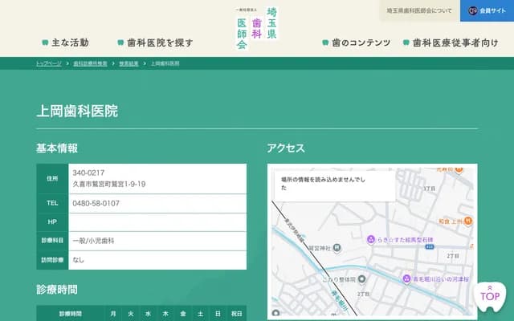Click the アクセス heading
Image resolution: width=514 pixels, height=321 pixels.
[x=286, y=148]
